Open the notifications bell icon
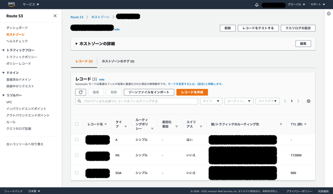Screen dimensions: 333x194 [257, 5]
